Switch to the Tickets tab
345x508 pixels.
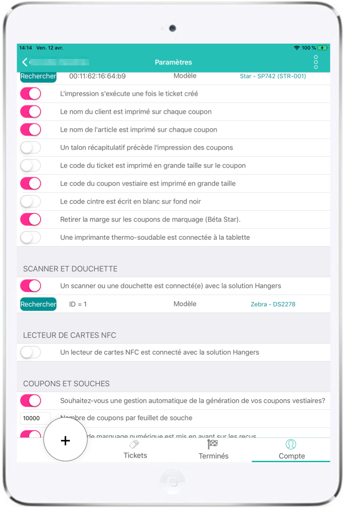coord(135,449)
